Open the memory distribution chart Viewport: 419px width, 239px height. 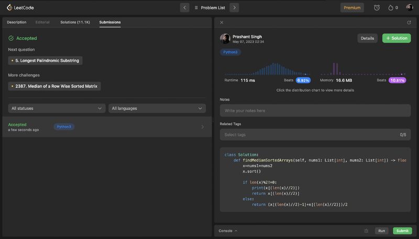[363, 69]
